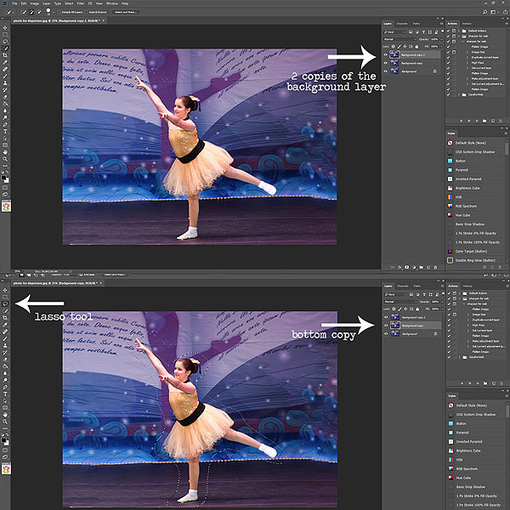Toggle Default Actions check in upper Actions panel

[x=449, y=31]
